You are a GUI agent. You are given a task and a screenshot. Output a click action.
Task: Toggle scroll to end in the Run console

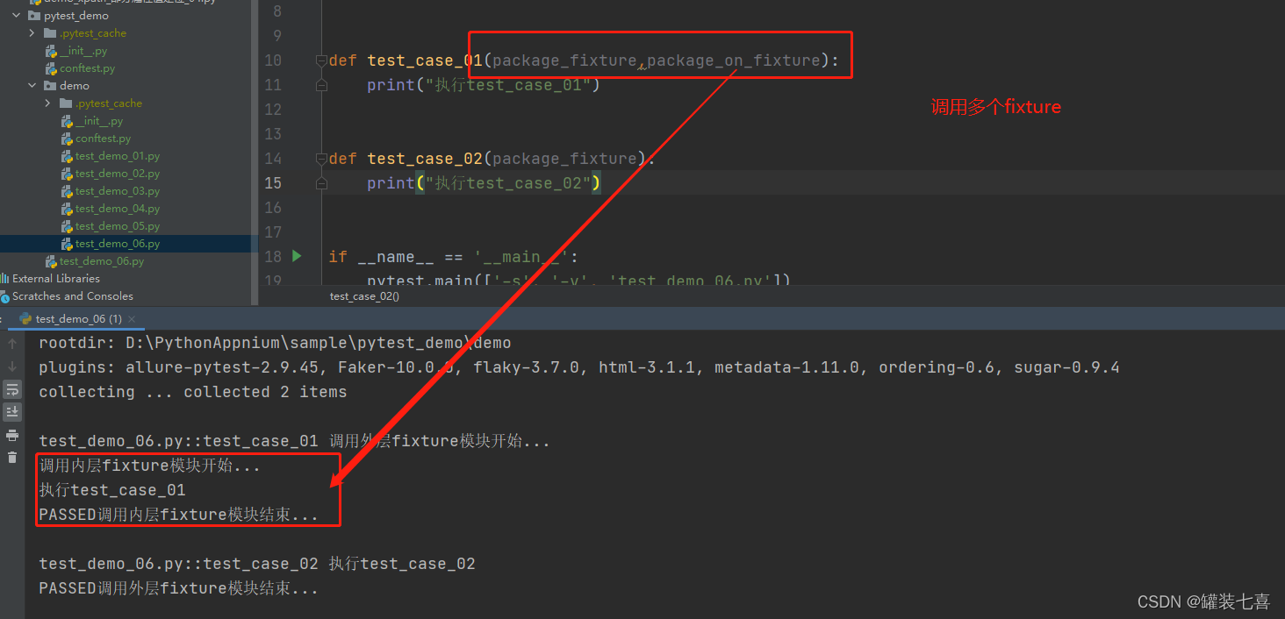pyautogui.click(x=12, y=411)
